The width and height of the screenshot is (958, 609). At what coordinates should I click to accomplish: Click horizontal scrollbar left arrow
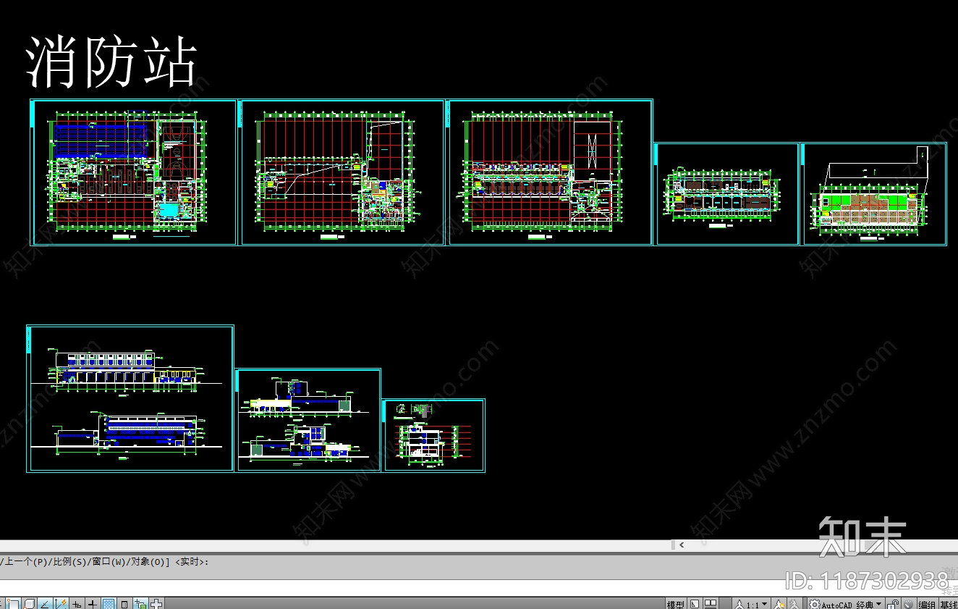coord(681,545)
